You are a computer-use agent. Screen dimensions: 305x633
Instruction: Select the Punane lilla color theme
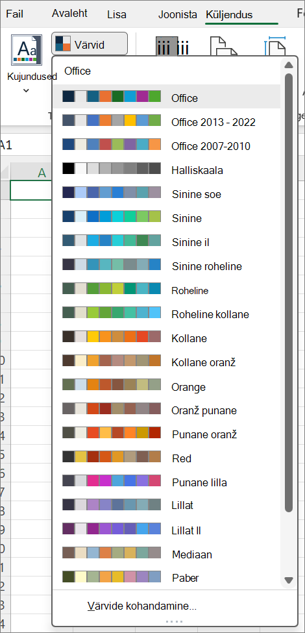[x=167, y=482]
